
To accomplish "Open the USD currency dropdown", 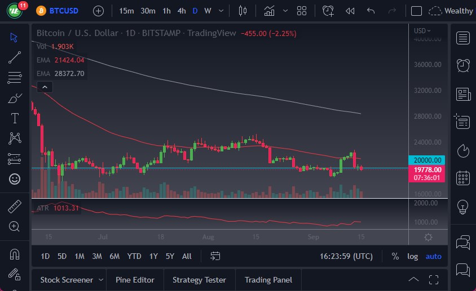I will tap(422, 30).
